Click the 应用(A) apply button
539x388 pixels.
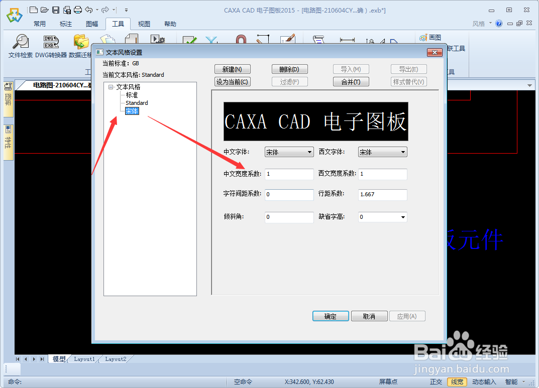click(407, 316)
